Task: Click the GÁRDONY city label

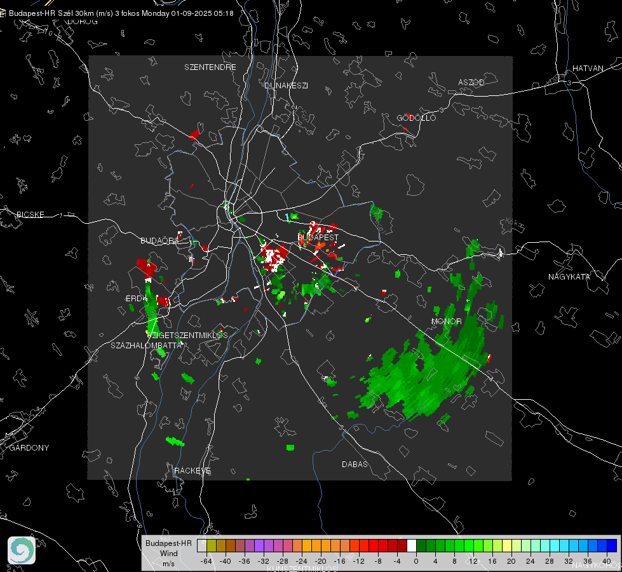Action: pos(29,448)
